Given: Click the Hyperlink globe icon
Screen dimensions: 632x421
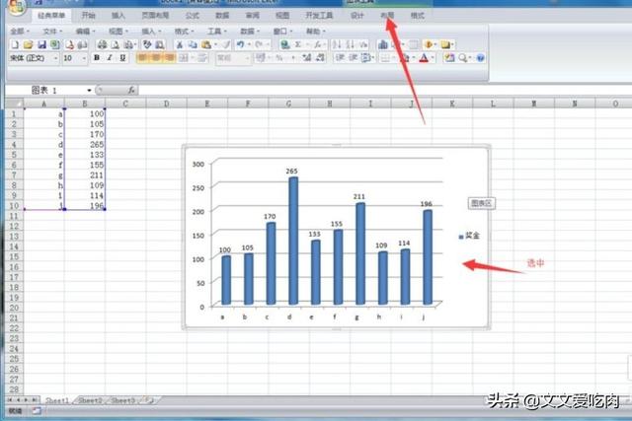Looking at the screenshot, I should coord(285,44).
